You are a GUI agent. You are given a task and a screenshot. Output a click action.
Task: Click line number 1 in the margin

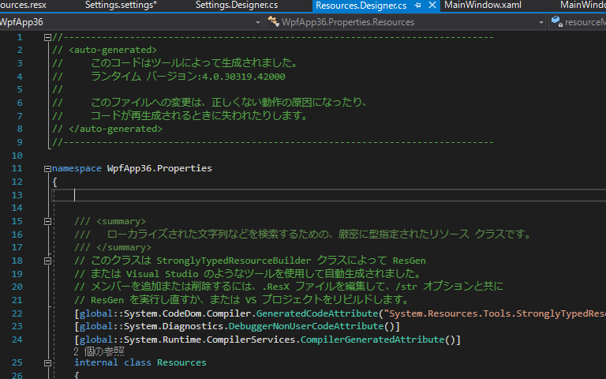19,38
